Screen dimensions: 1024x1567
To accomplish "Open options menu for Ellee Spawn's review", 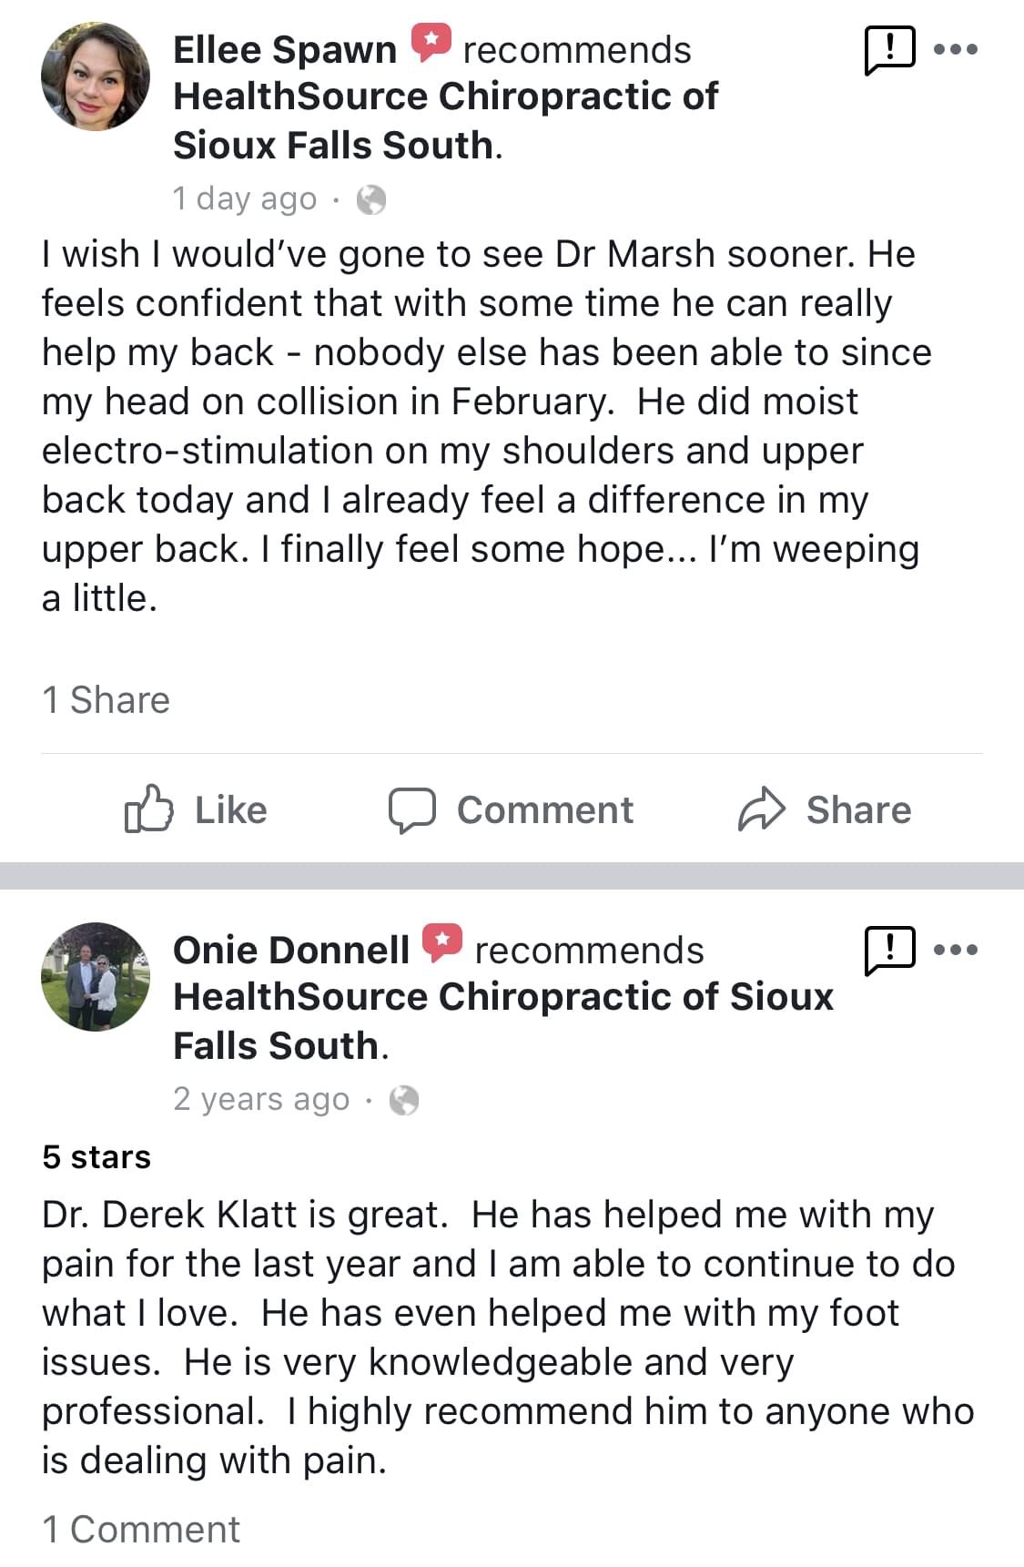I will [x=956, y=49].
